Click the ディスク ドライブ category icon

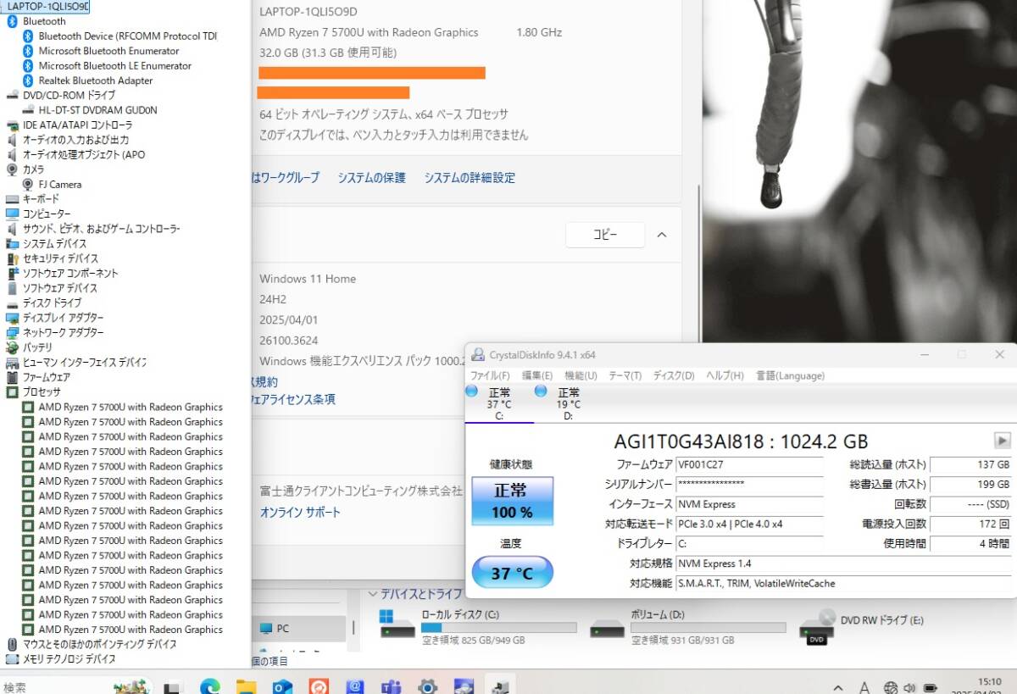coord(13,303)
